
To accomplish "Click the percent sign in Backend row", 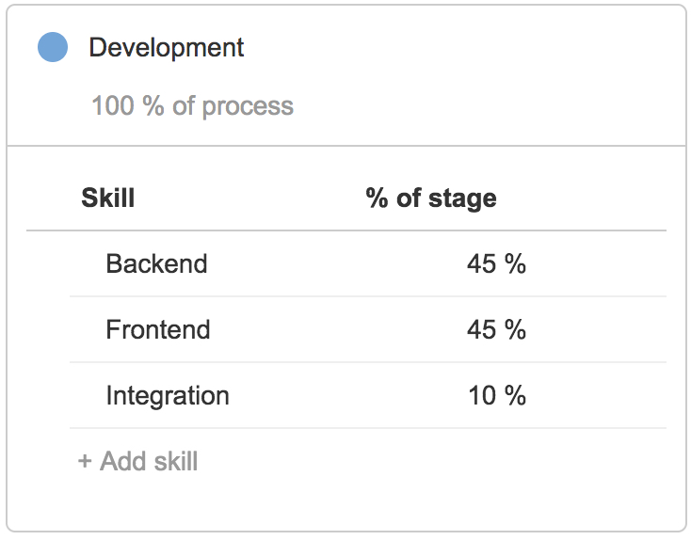I will [x=515, y=263].
